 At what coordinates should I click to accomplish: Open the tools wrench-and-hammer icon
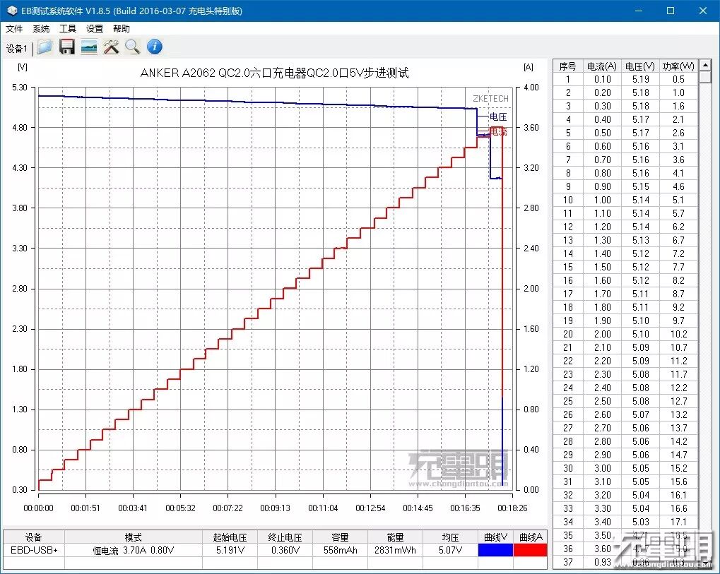(111, 47)
